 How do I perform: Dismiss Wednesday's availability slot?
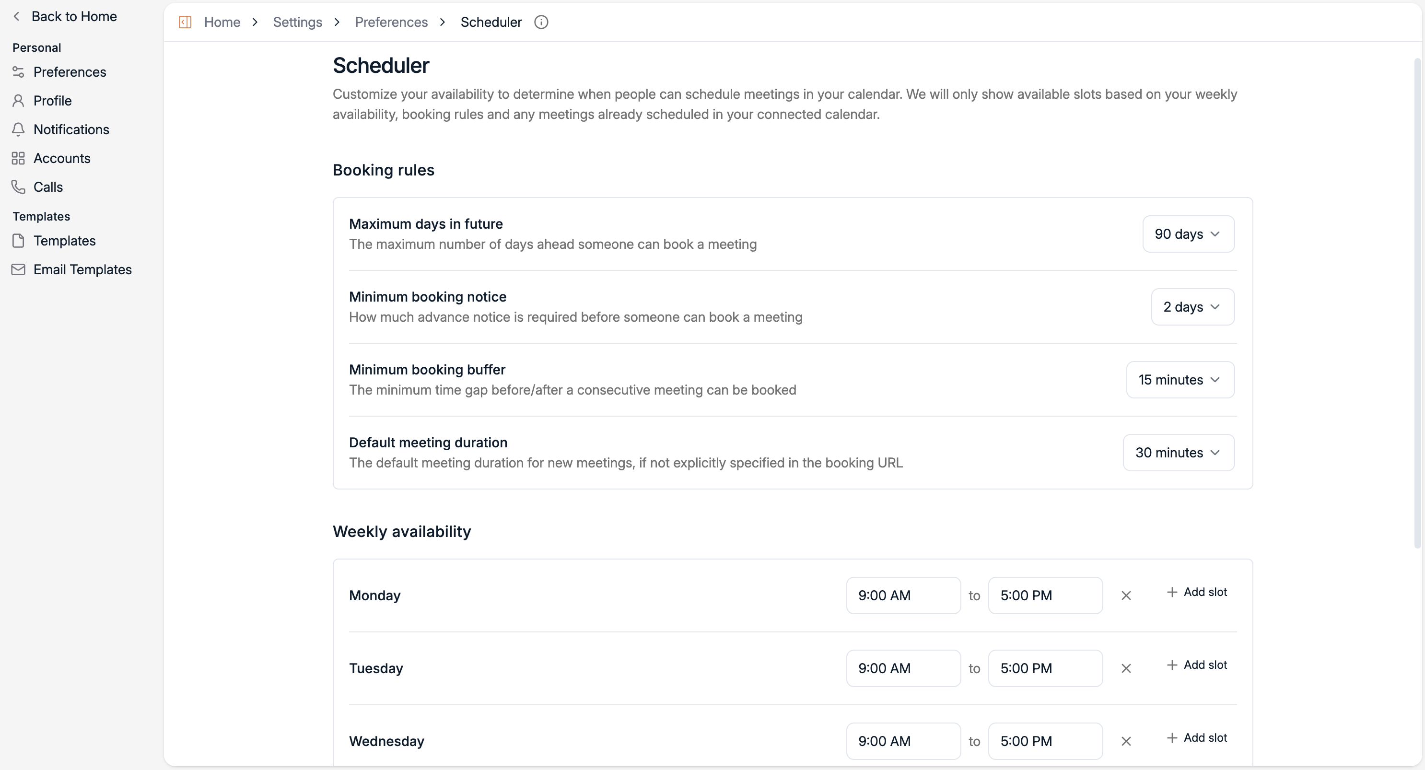tap(1126, 741)
